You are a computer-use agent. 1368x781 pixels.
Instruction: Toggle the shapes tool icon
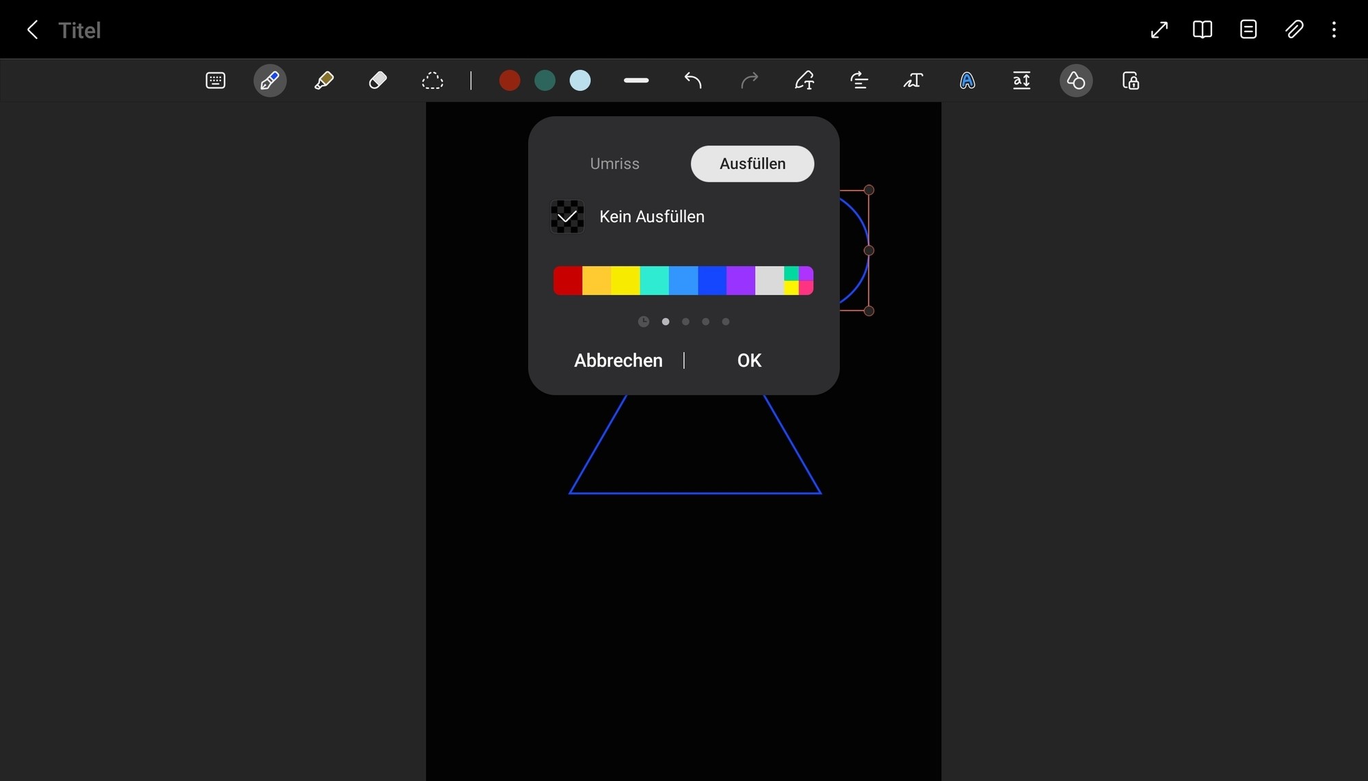pos(1076,81)
